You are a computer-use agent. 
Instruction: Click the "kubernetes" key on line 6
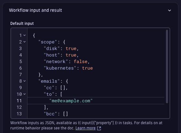point(60,68)
